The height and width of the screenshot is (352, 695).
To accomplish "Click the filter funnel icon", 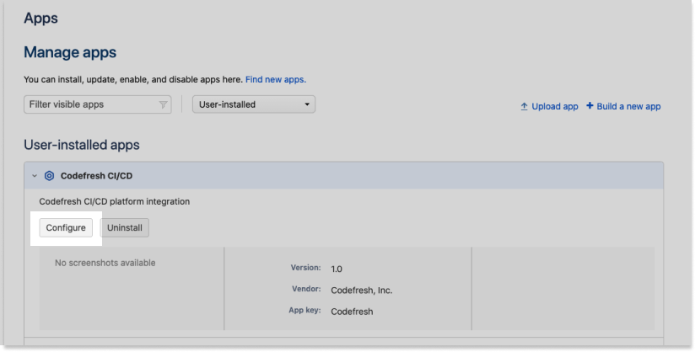I will click(x=163, y=105).
